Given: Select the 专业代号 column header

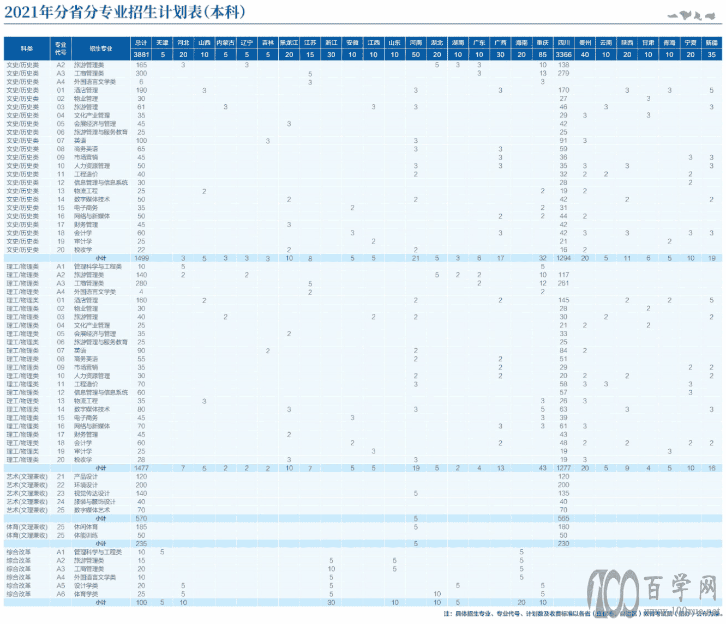Looking at the screenshot, I should [61, 49].
